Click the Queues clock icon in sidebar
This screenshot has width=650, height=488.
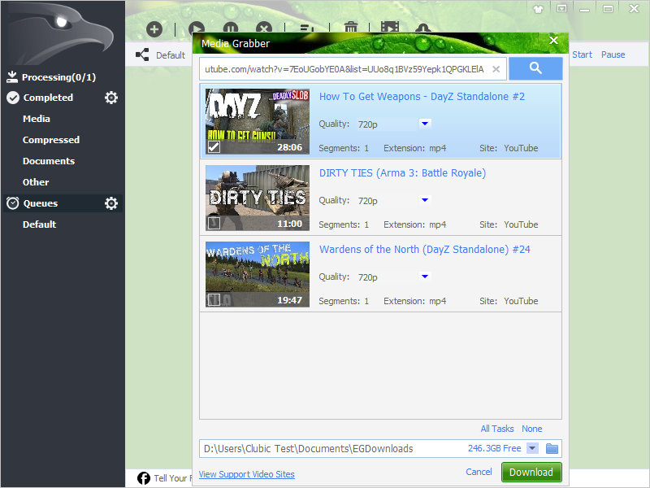point(13,203)
